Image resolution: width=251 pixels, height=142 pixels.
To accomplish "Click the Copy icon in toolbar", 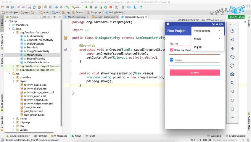I will point(34,7).
